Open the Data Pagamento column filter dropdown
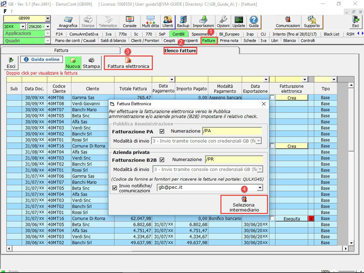364x273 pixels. pos(172,79)
